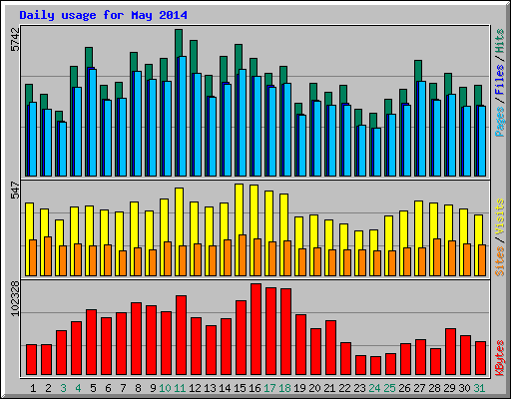Select the red KBytes bar for day 29
This screenshot has height=399, width=511.
tap(450, 352)
